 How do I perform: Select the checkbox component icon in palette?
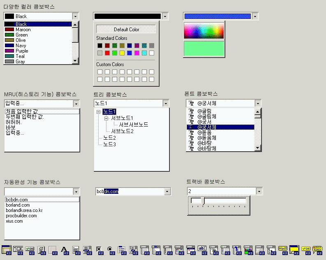pos(99,249)
